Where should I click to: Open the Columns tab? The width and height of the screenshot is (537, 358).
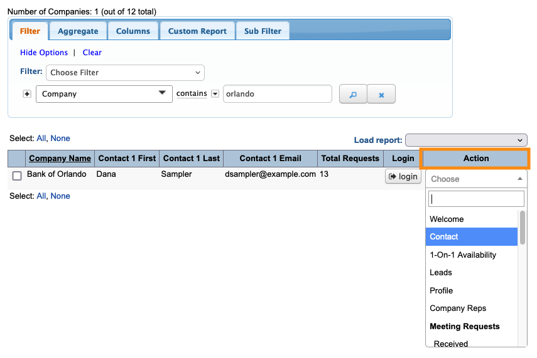click(133, 31)
